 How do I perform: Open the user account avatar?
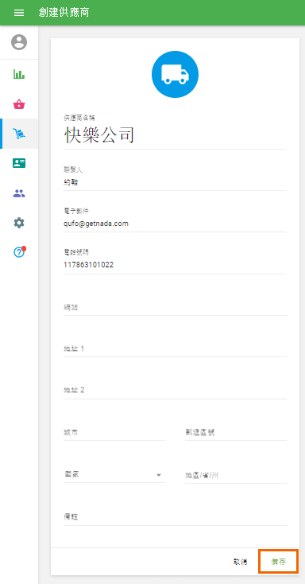click(19, 42)
